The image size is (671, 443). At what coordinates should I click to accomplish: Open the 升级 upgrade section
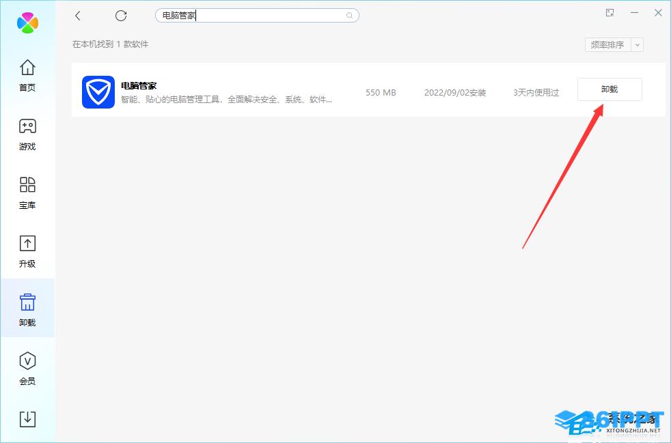[x=27, y=251]
